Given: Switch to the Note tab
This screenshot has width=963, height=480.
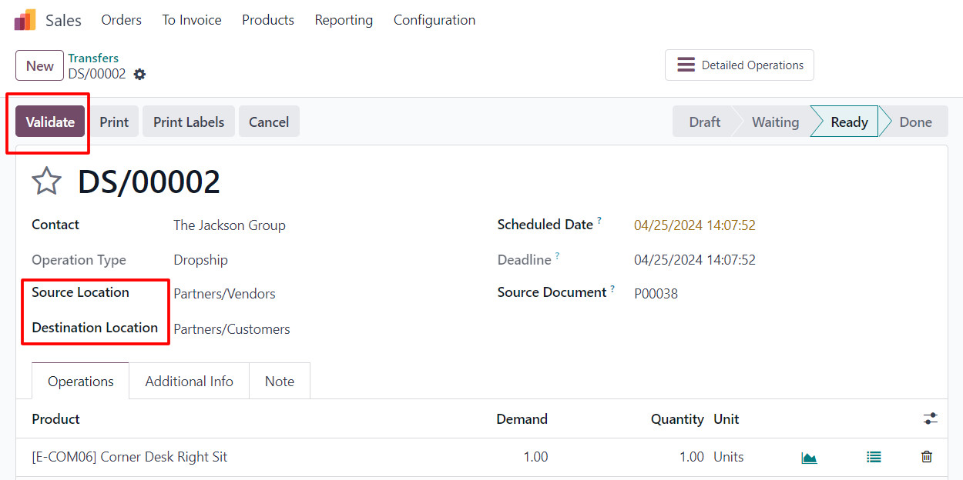Looking at the screenshot, I should pos(280,382).
